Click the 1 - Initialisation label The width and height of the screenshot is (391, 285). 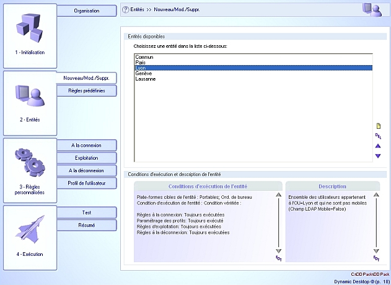coord(30,53)
